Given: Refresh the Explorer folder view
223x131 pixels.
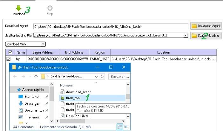Looking at the screenshot, I should click(x=102, y=77).
